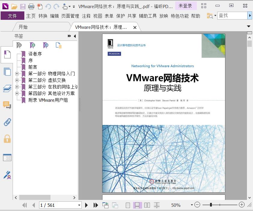Image resolution: width=253 pixels, height=211 pixels.
Task: Click the zoom in plus button
Action: click(x=242, y=205)
